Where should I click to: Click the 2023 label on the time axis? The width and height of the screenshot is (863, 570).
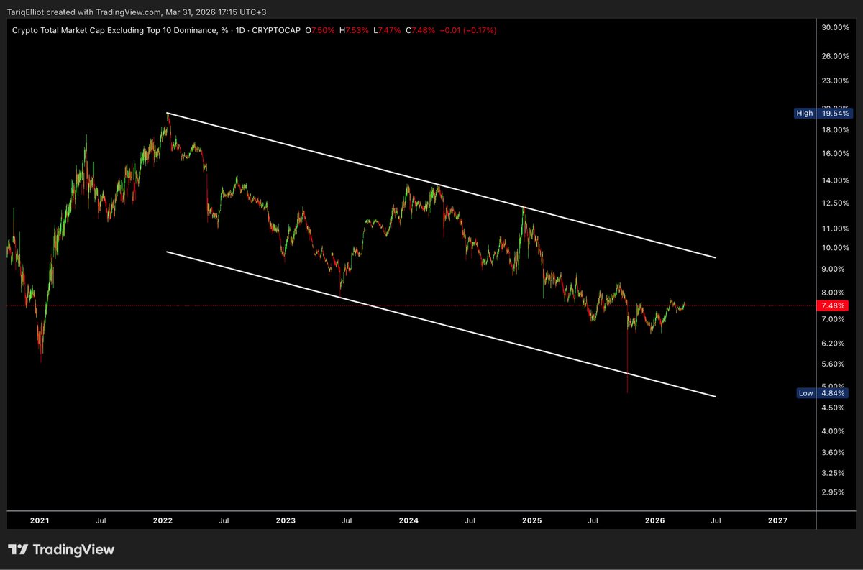click(x=286, y=520)
